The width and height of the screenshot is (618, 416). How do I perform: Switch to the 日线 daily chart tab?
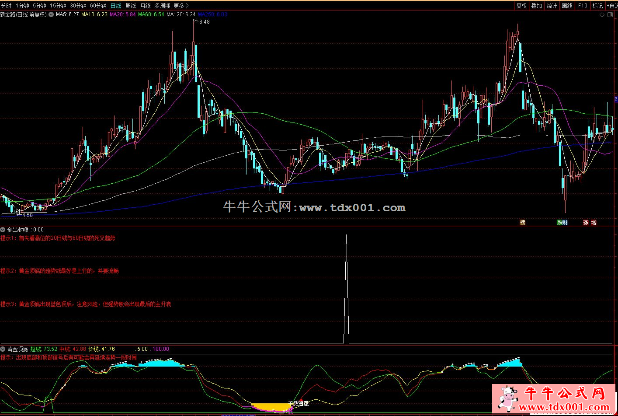click(x=116, y=6)
